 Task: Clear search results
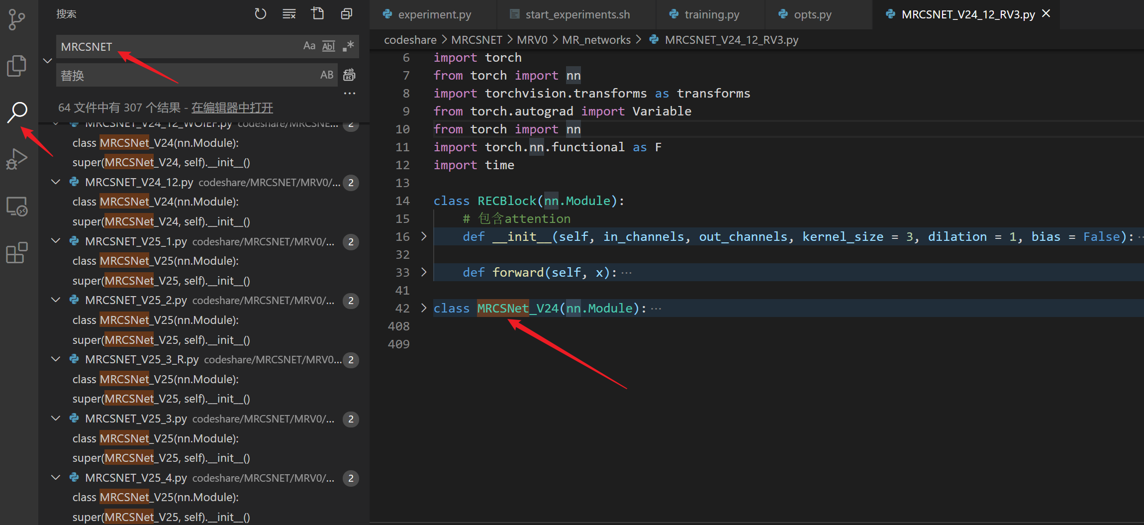tap(289, 14)
